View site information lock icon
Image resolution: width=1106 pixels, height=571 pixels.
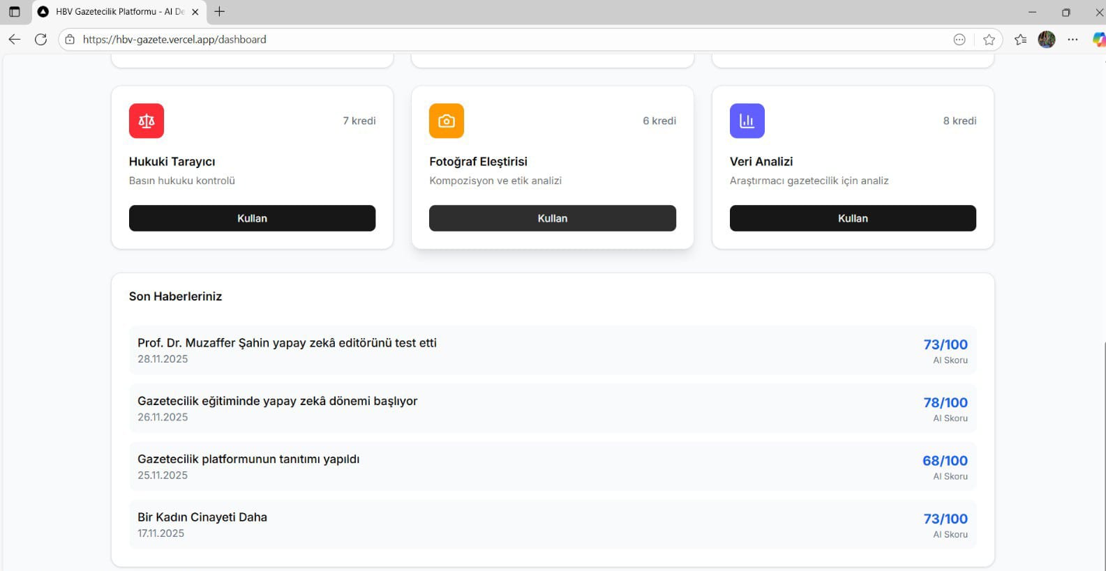70,40
